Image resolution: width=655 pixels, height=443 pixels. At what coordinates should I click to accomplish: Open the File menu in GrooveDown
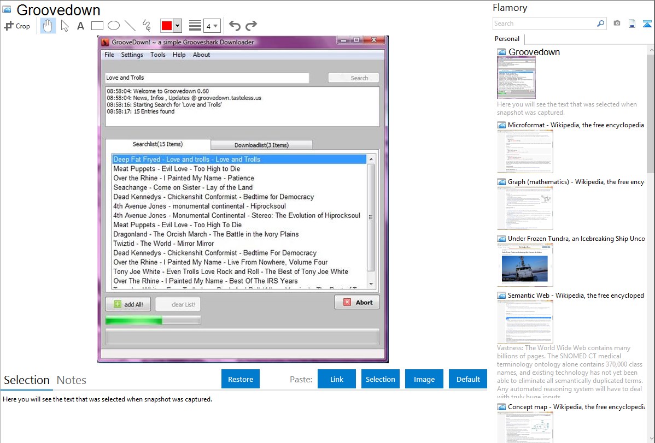(109, 55)
